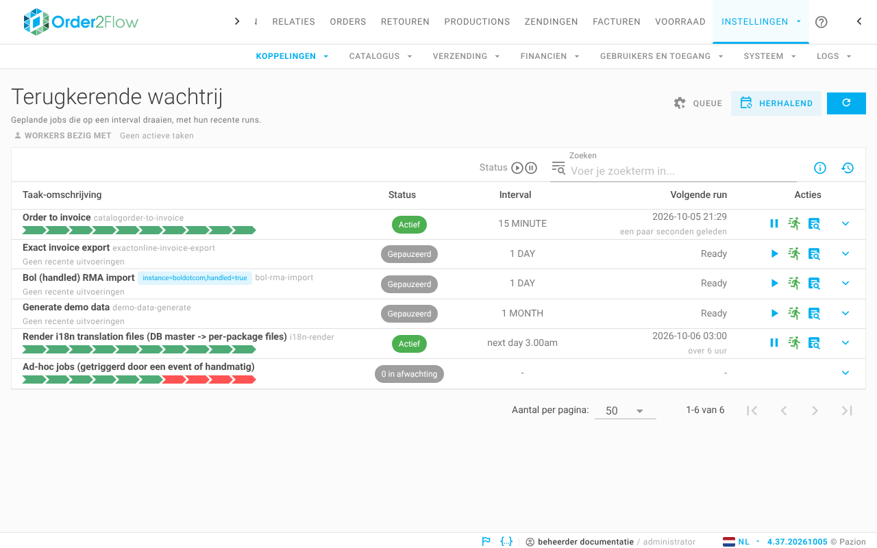Open the Productions section
The image size is (877, 548).
[x=477, y=22]
